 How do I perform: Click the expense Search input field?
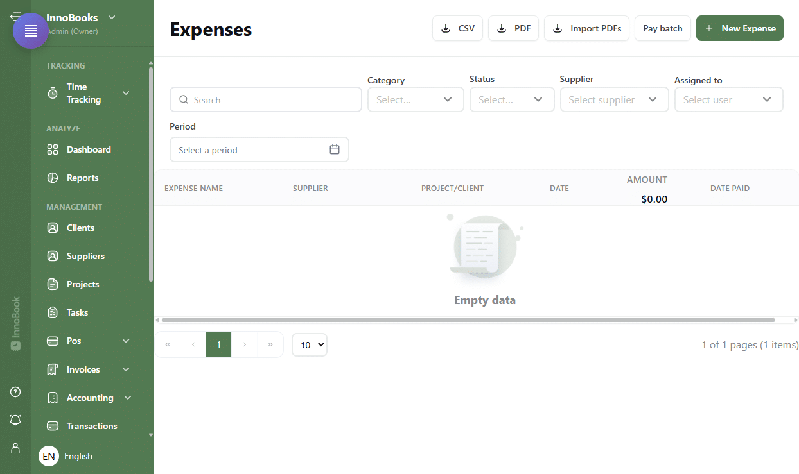point(266,99)
